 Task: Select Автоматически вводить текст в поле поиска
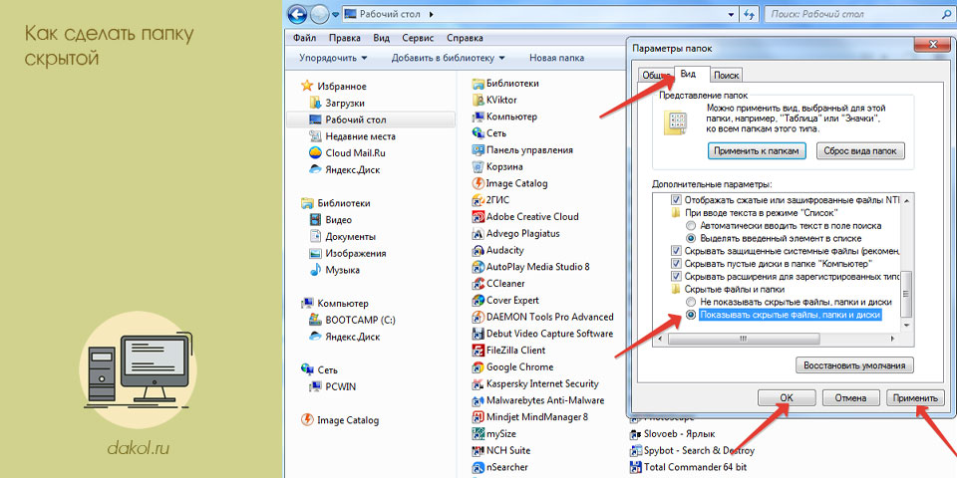pyautogui.click(x=690, y=225)
